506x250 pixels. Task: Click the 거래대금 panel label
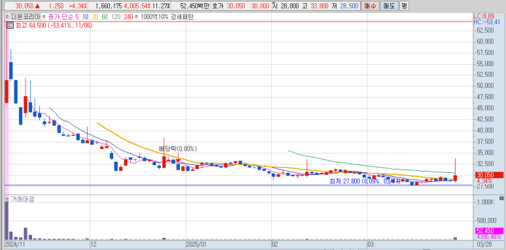(22, 200)
